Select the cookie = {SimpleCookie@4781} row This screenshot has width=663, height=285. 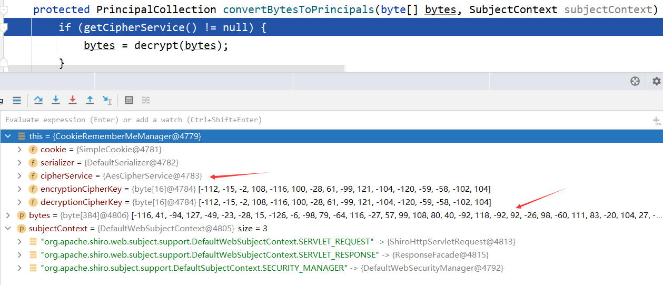tap(331, 149)
